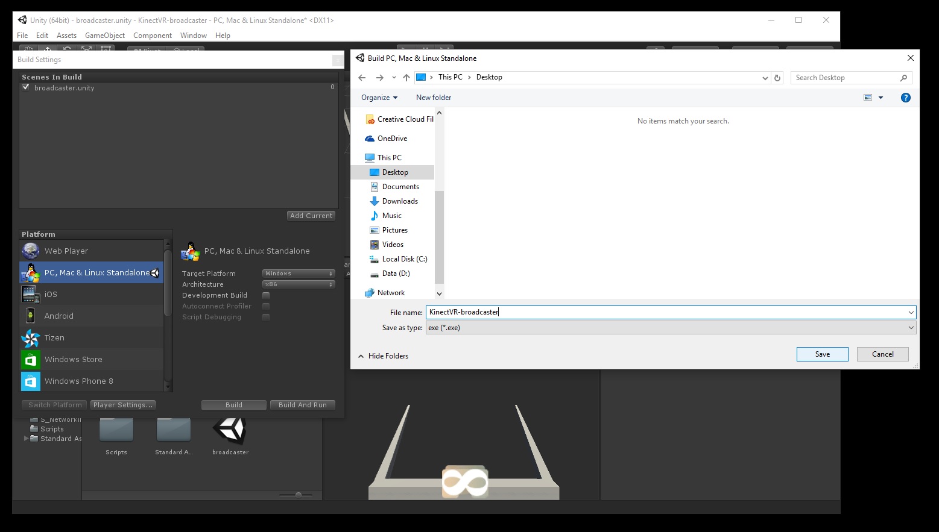This screenshot has height=532, width=939.
Task: Open the Organize menu
Action: [379, 98]
